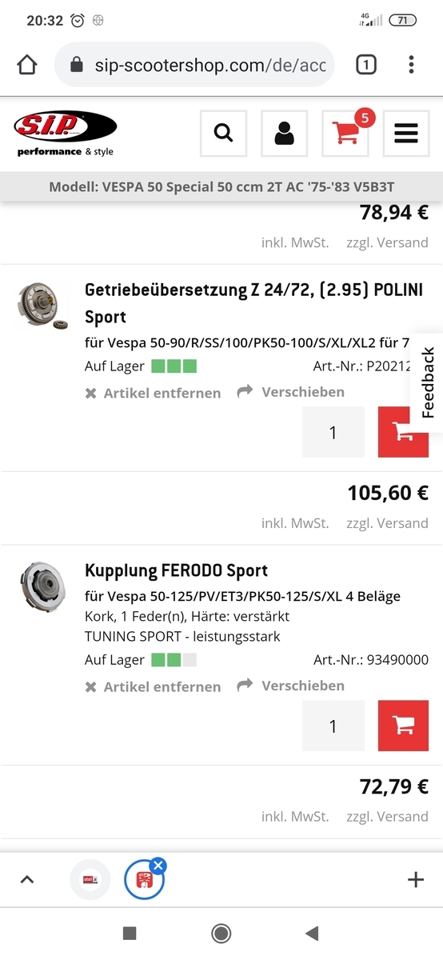
Task: Edit quantity field for POLINI Getriebeübersetzung
Action: (333, 432)
